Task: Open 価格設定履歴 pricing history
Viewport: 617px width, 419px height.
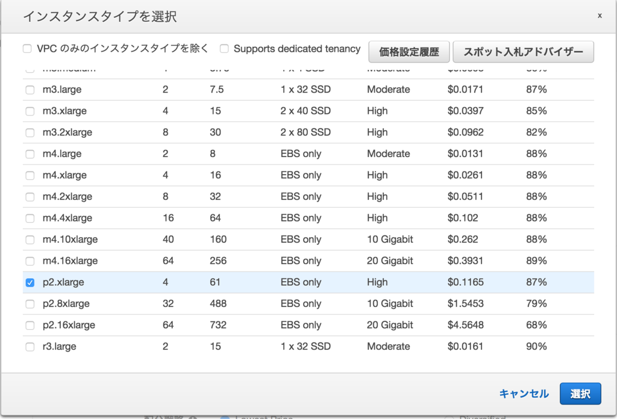Action: pos(409,52)
